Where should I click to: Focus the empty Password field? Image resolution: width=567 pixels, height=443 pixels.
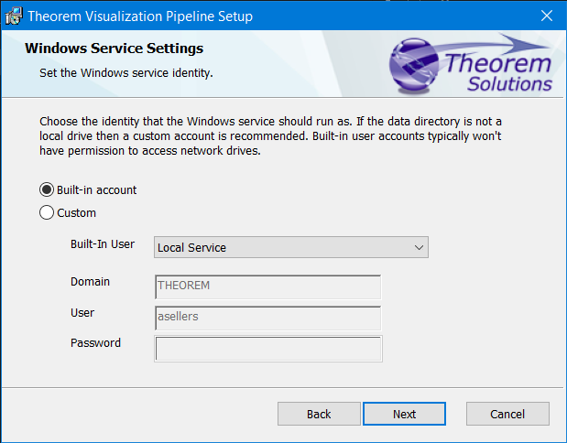267,349
